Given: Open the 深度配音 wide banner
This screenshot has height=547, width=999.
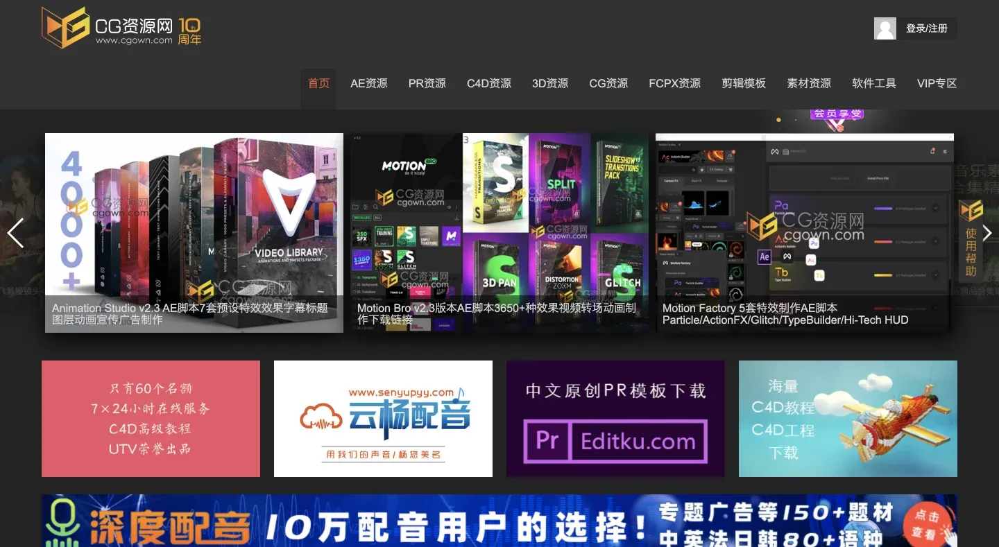Looking at the screenshot, I should [499, 521].
